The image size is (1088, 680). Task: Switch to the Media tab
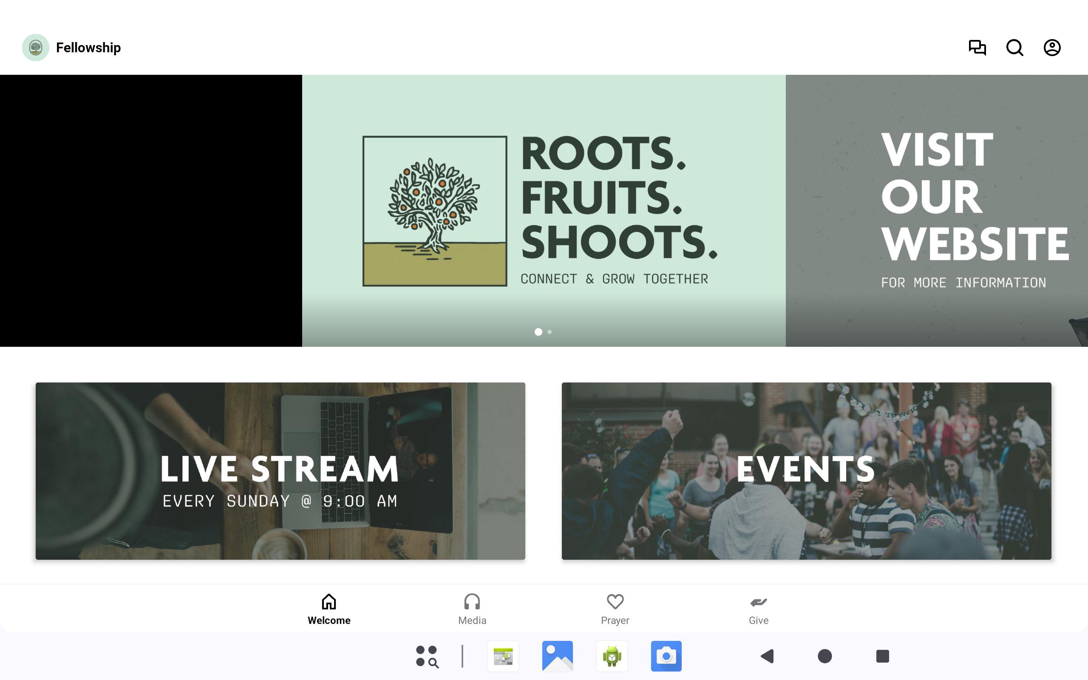click(472, 609)
